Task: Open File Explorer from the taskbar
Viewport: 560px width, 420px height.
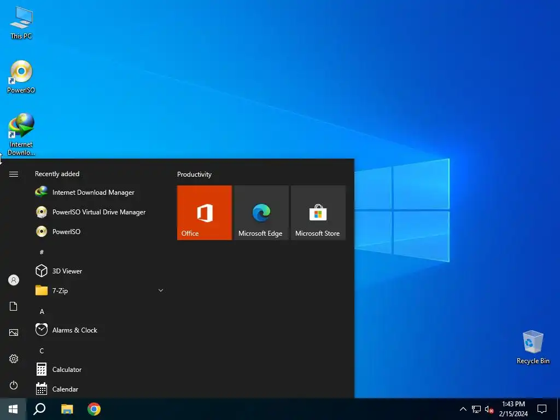Action: click(x=67, y=409)
